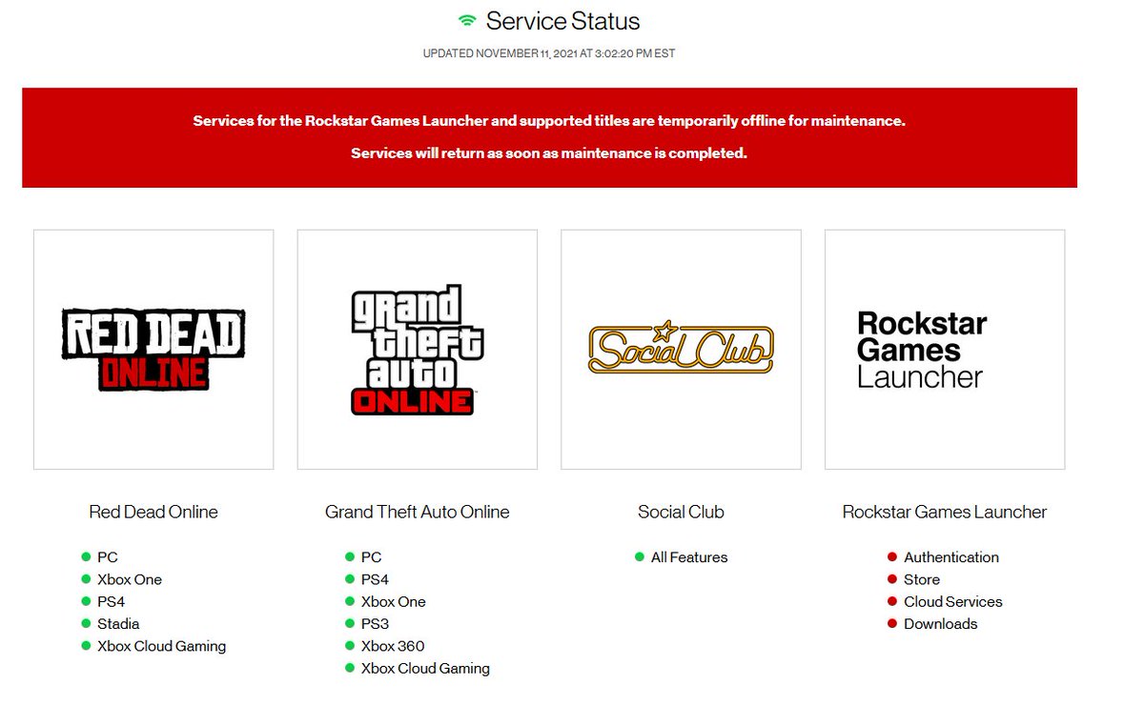Click Xbox One under Grand Theft Auto Online
The height and width of the screenshot is (726, 1144).
tap(394, 601)
